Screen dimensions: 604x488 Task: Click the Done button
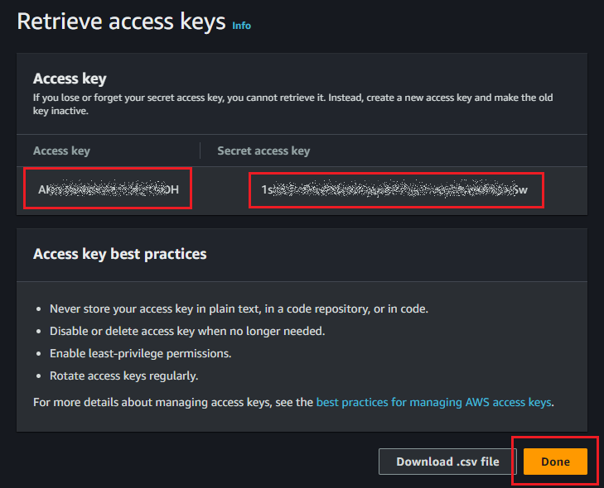(555, 462)
